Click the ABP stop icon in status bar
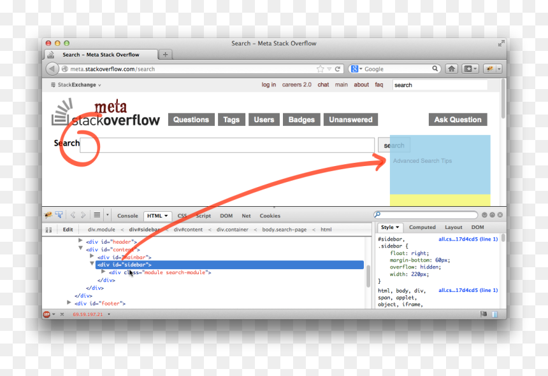The height and width of the screenshot is (376, 548). pos(47,314)
